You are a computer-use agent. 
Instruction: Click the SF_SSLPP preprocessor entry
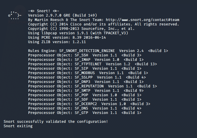click(x=87, y=77)
